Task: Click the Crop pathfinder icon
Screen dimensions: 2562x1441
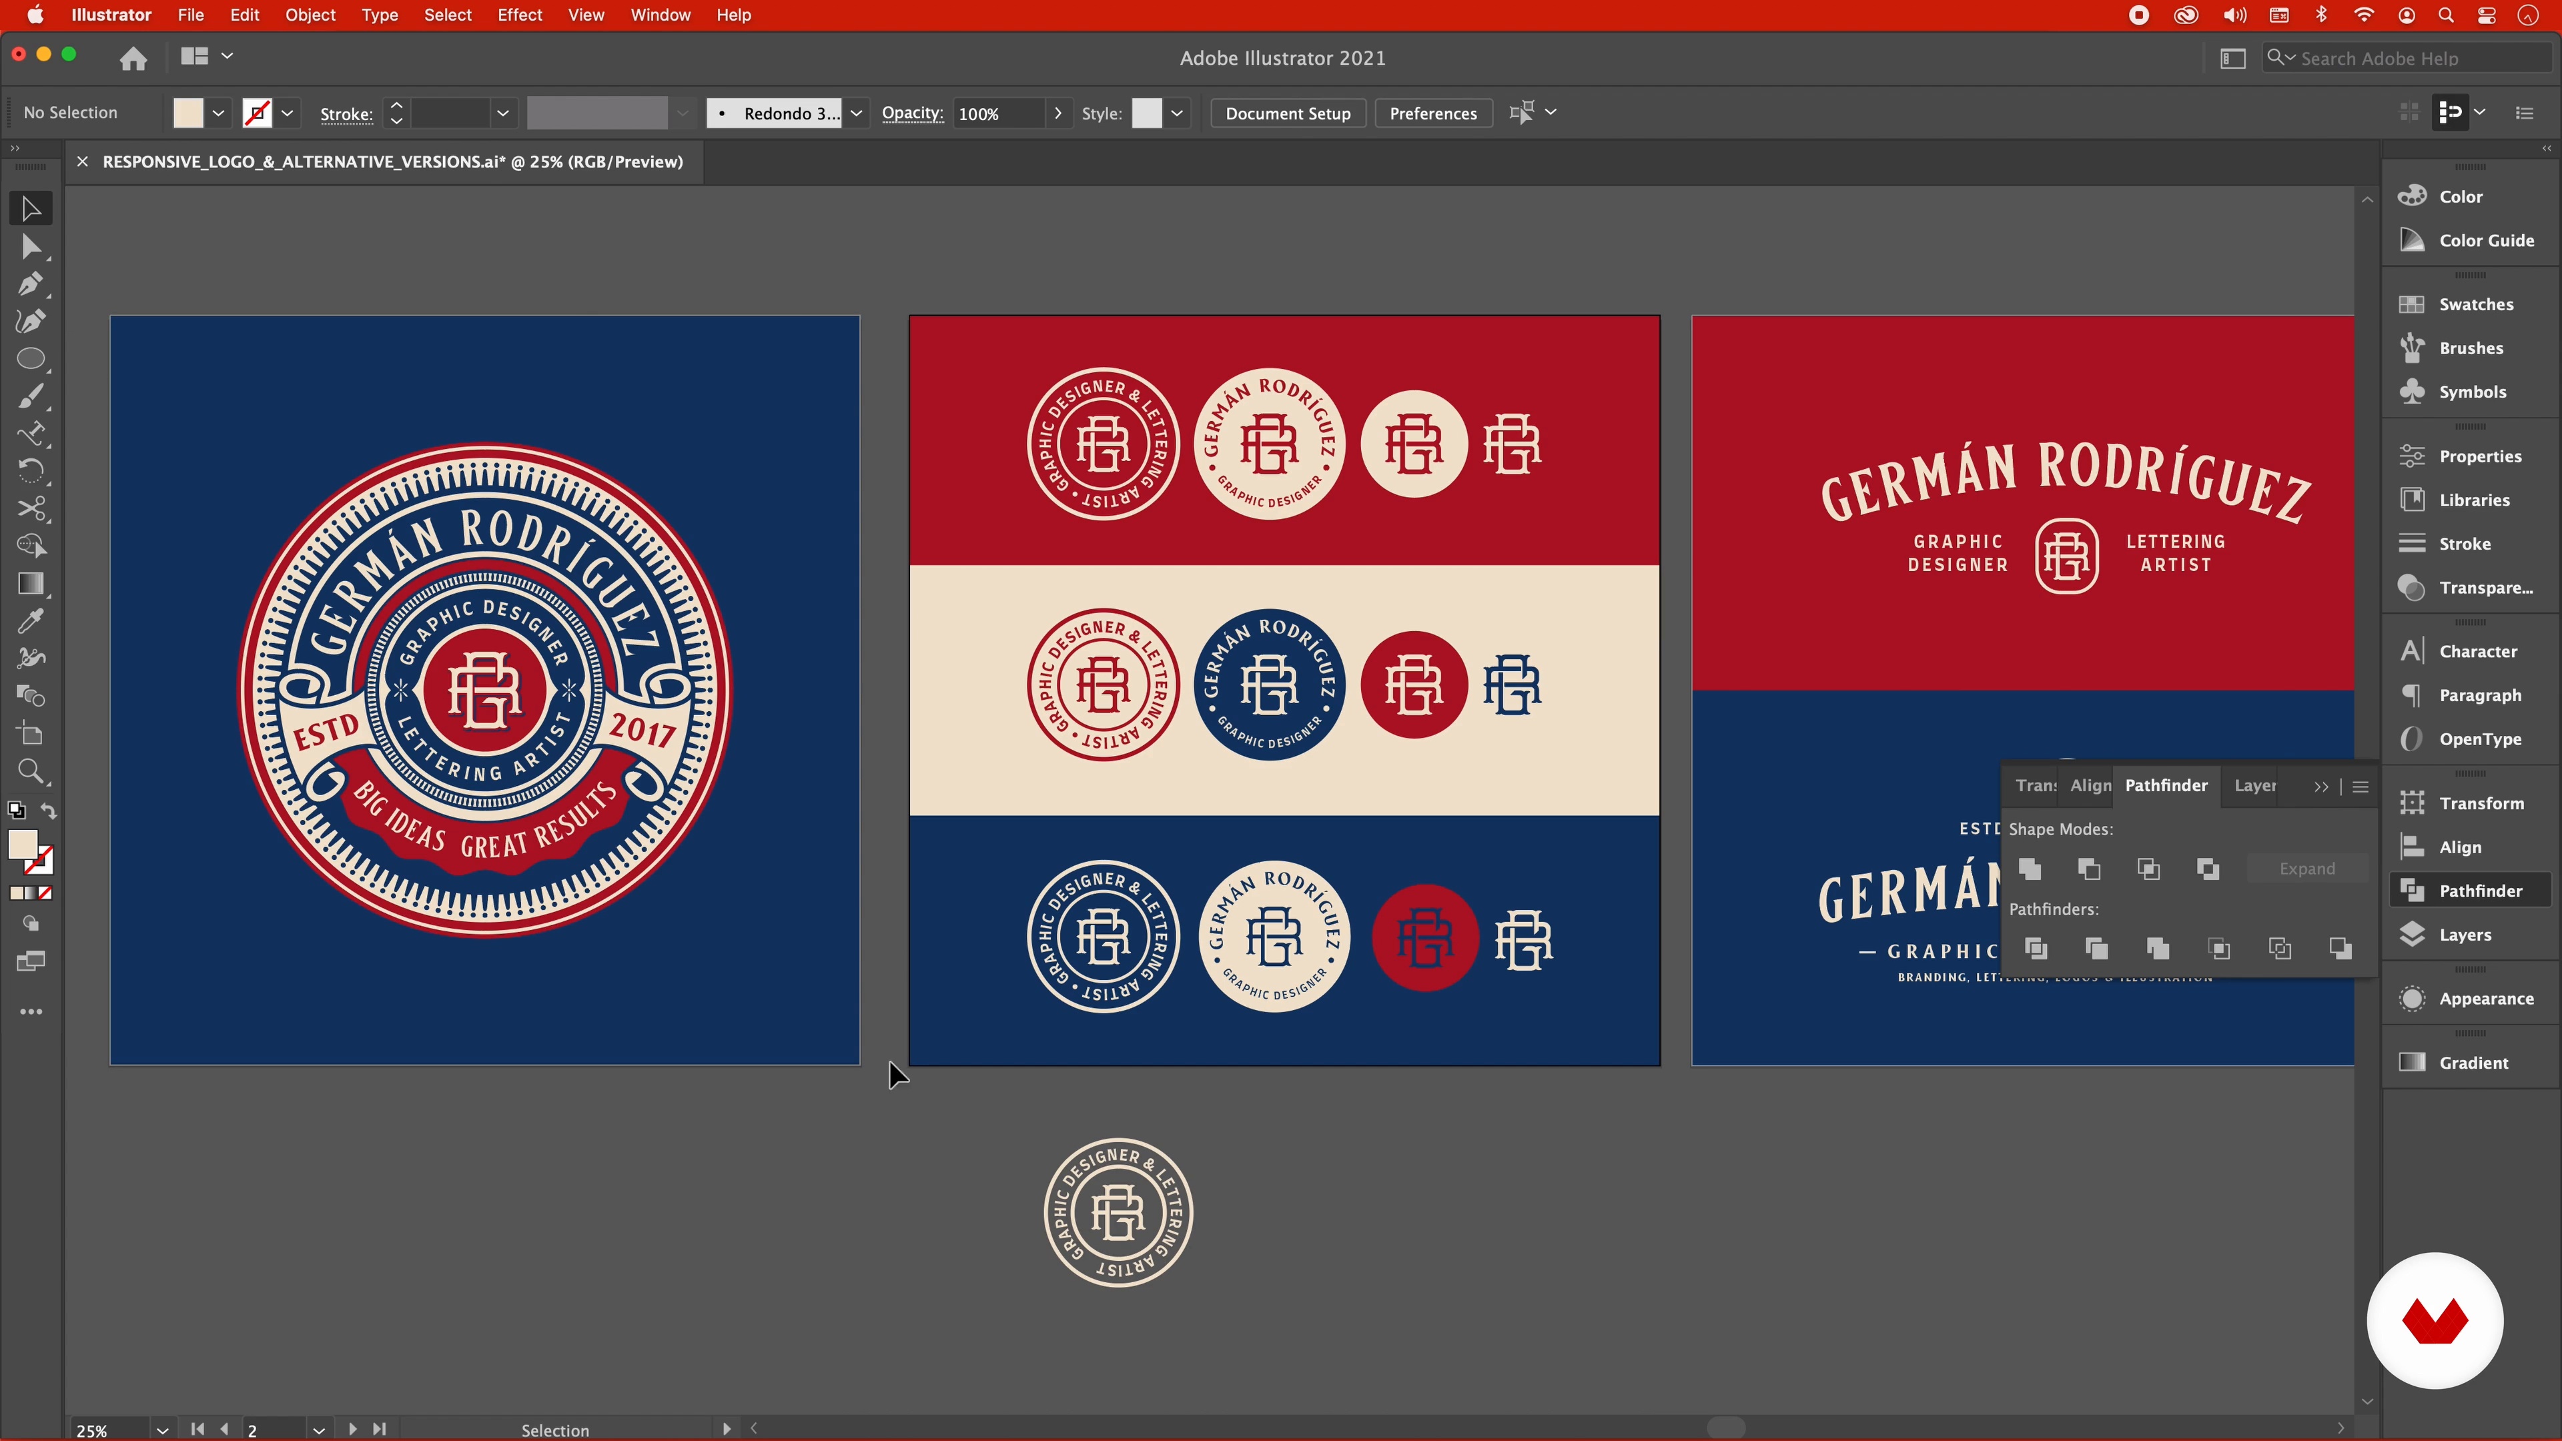Action: (2219, 949)
